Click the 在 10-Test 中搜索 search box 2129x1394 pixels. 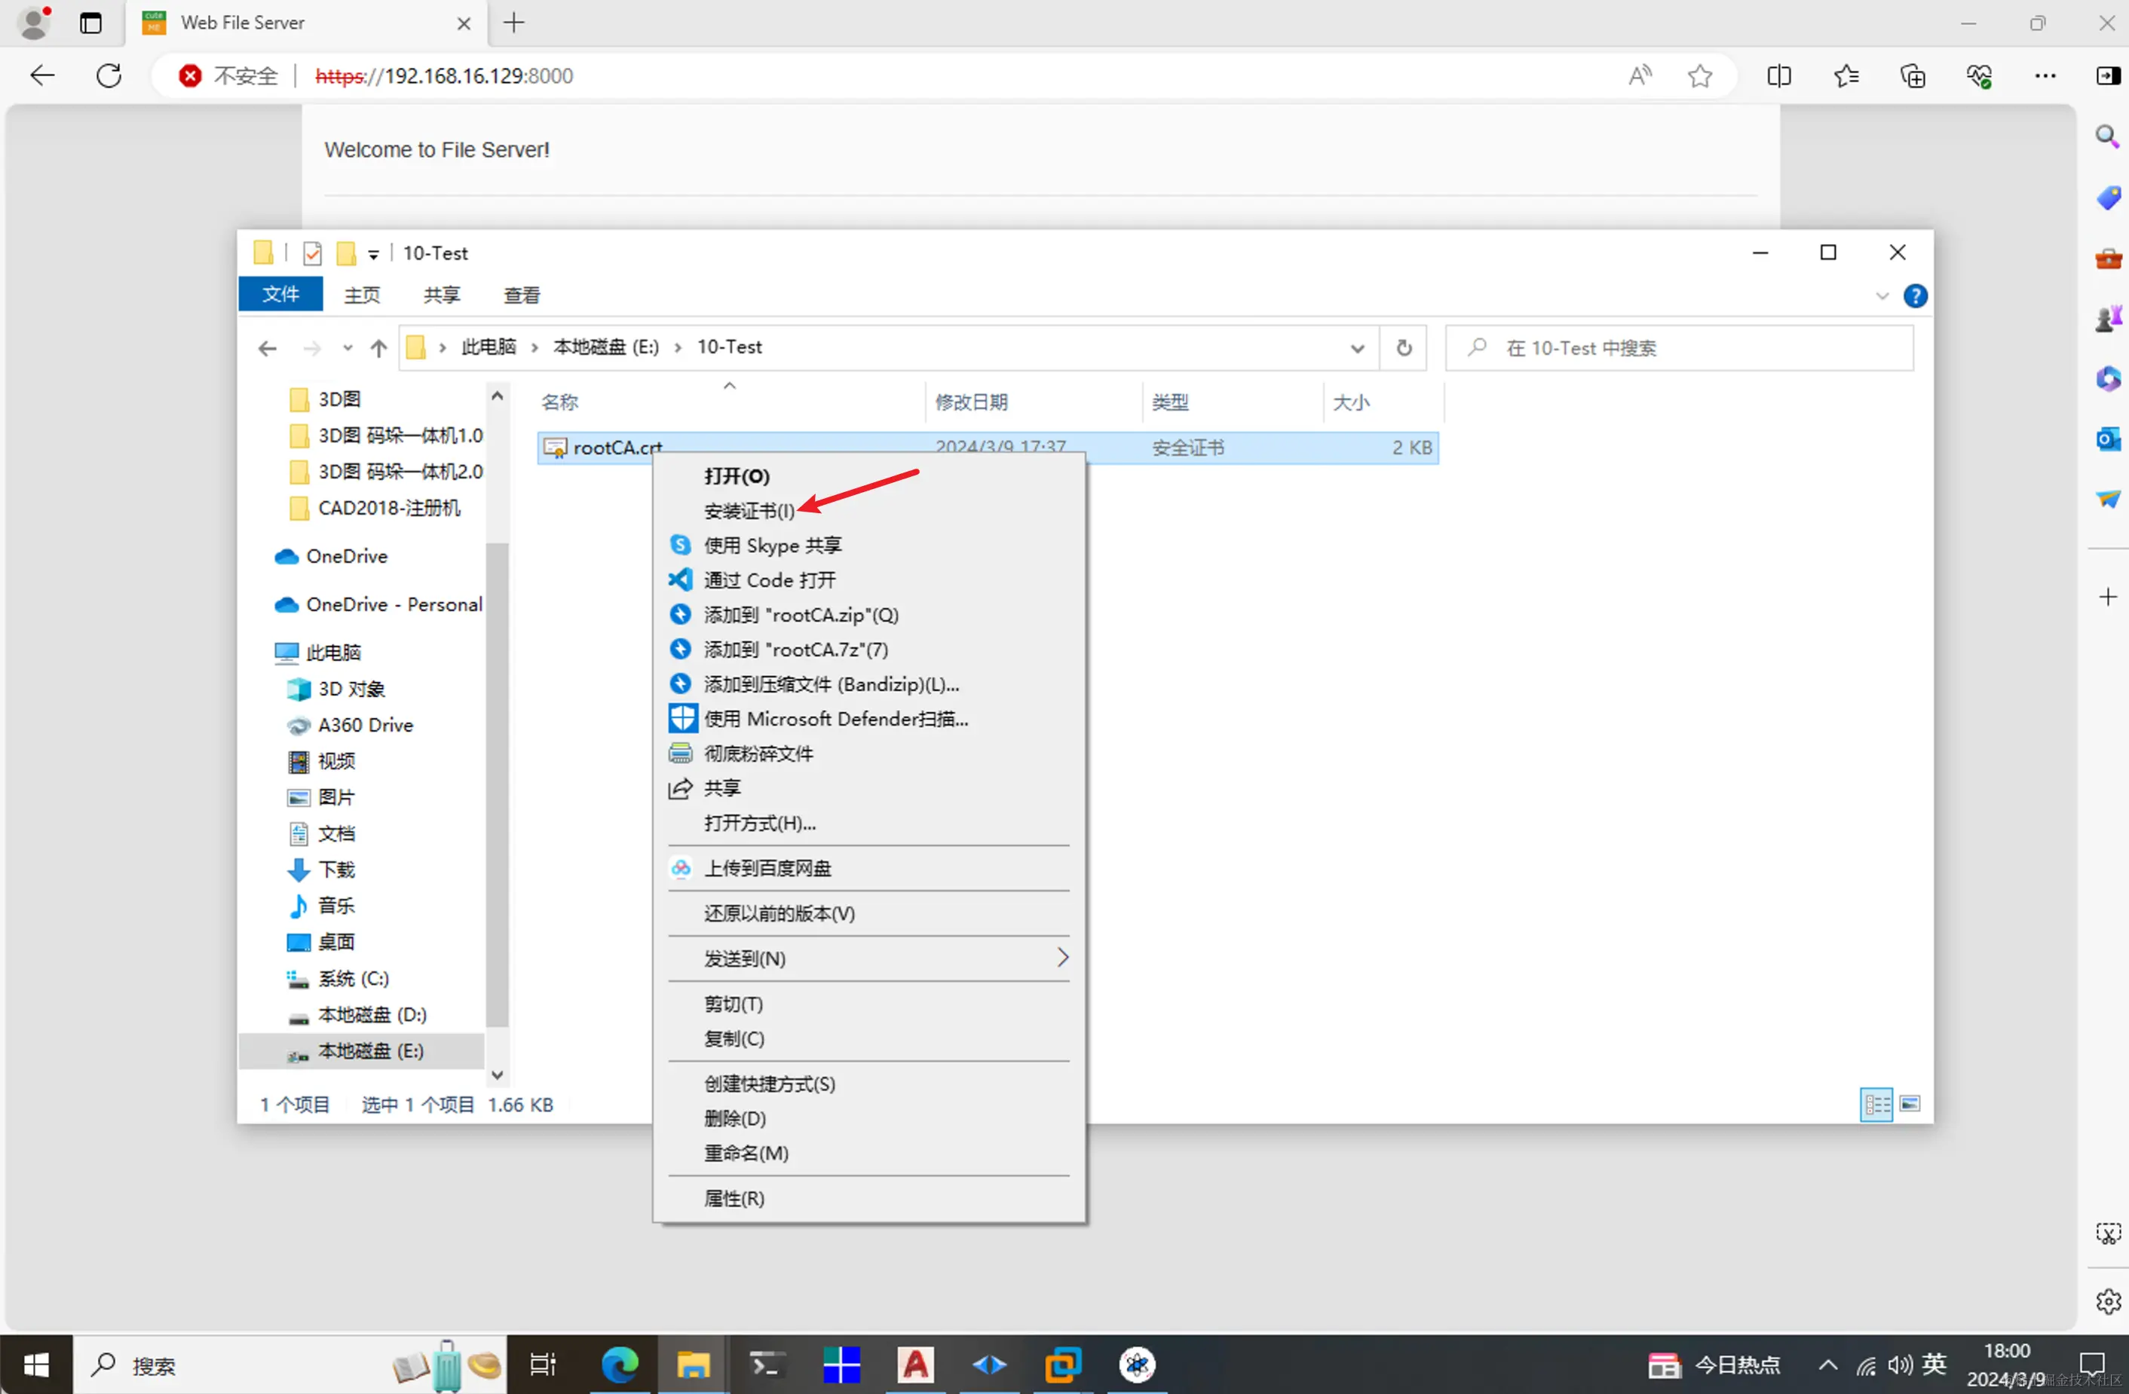pyautogui.click(x=1679, y=348)
